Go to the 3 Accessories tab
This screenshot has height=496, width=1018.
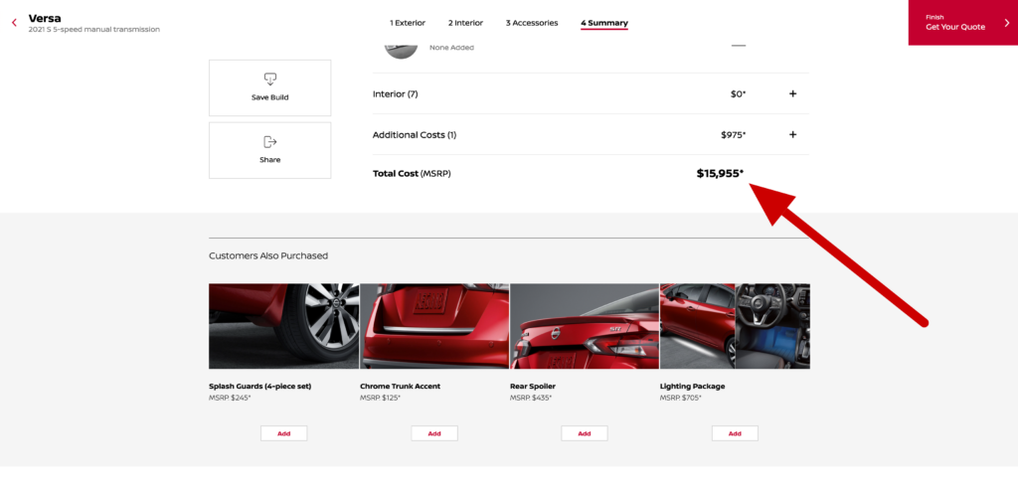point(532,23)
